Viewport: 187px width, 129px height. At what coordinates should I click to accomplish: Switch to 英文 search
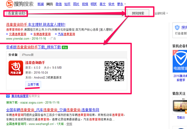[103, 4]
